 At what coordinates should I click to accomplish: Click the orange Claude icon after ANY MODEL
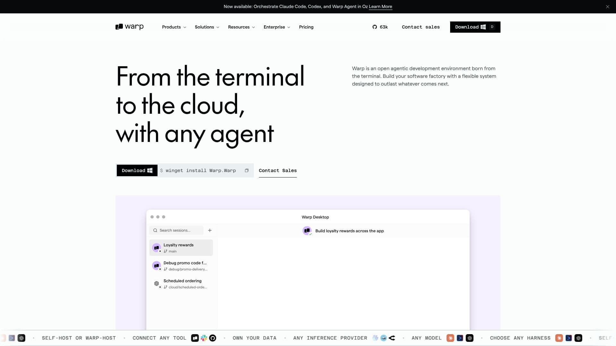click(450, 338)
